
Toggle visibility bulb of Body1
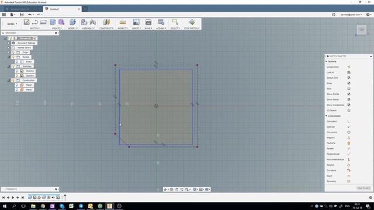[x=17, y=62]
